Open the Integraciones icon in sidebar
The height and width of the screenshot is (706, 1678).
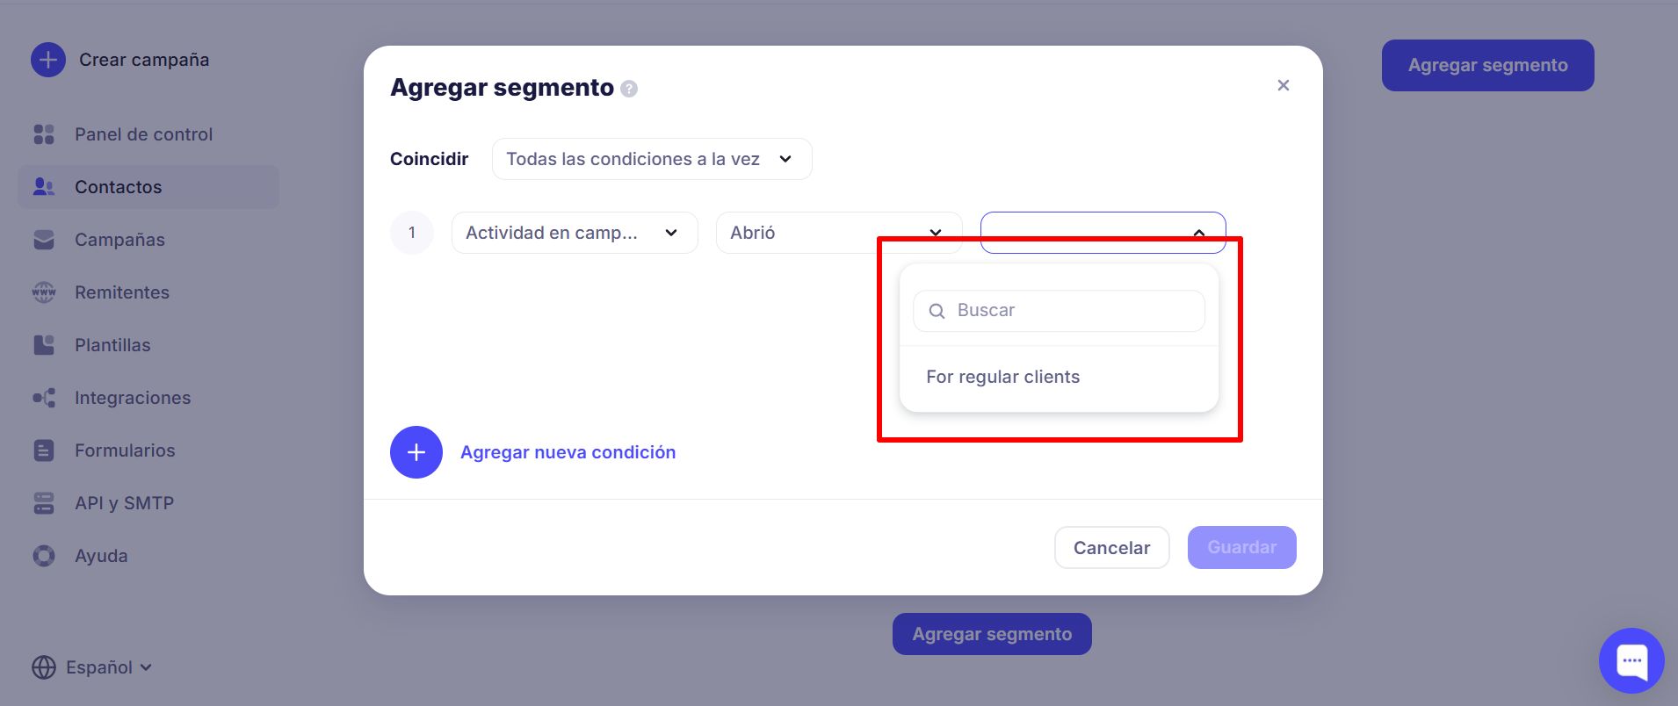[x=43, y=397]
